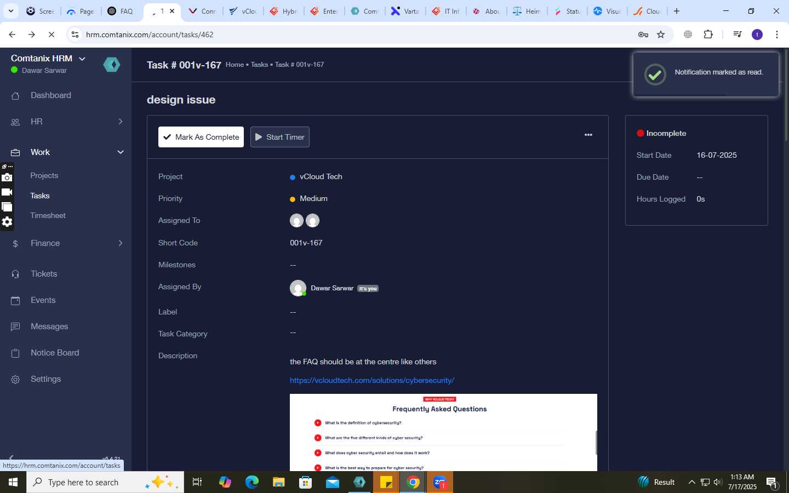
Task: Go back in browser history
Action: tap(12, 35)
